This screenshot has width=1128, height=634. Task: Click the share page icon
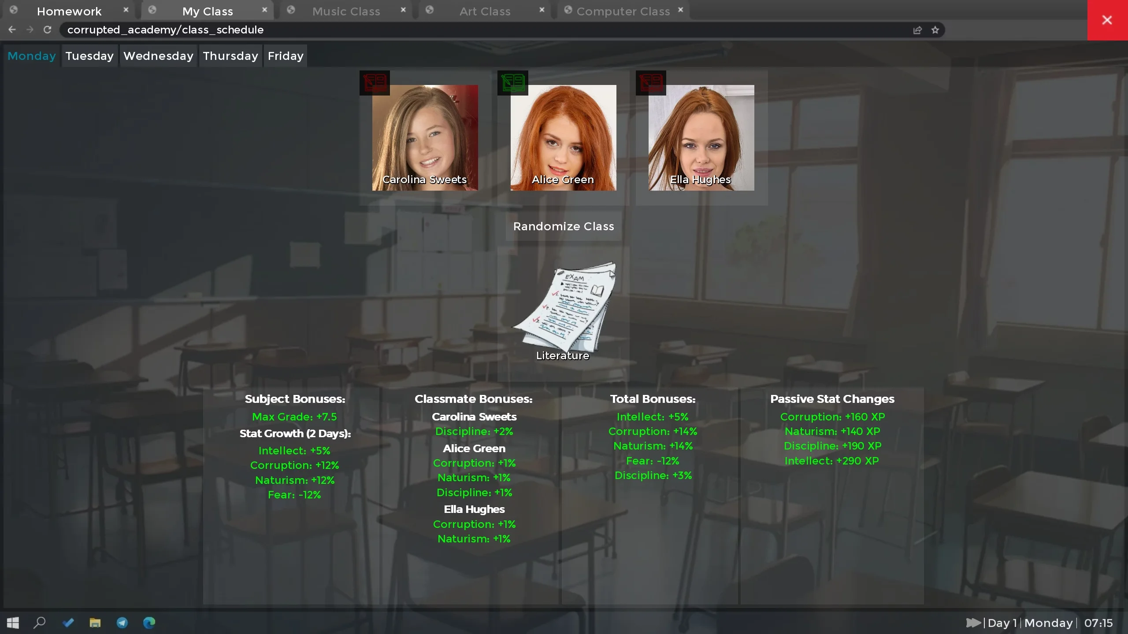[917, 30]
